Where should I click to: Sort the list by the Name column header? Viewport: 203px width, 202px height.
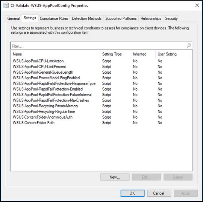56,54
